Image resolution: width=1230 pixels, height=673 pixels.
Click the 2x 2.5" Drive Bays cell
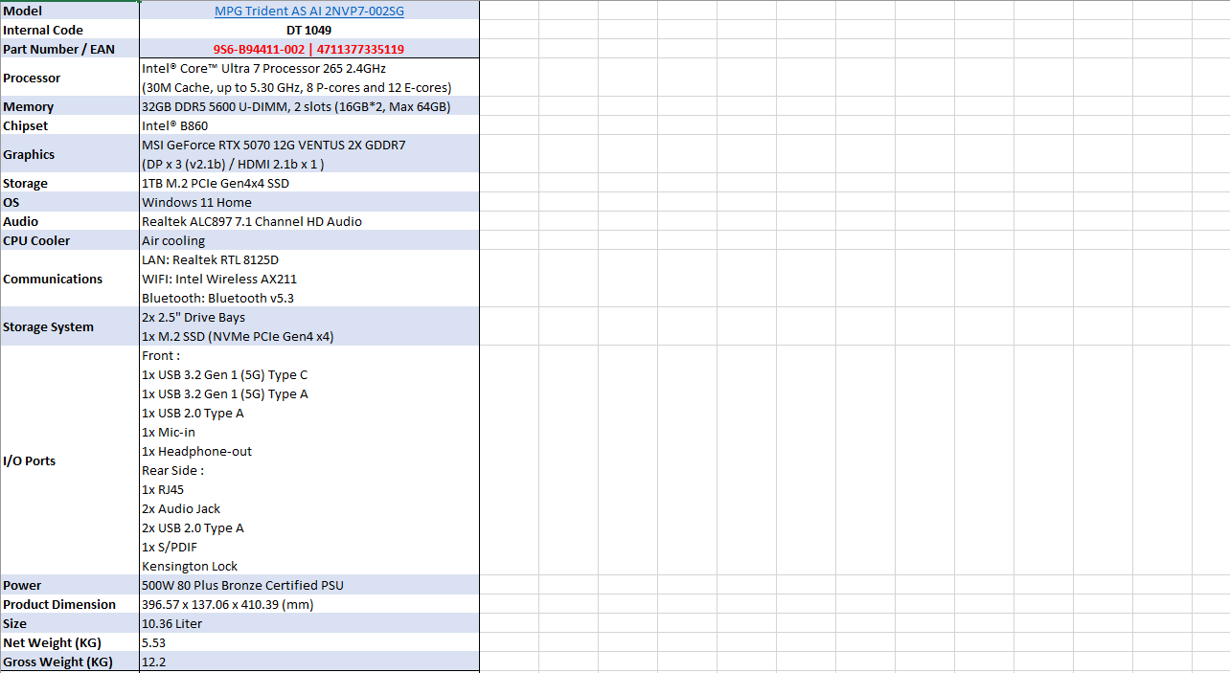pos(194,317)
